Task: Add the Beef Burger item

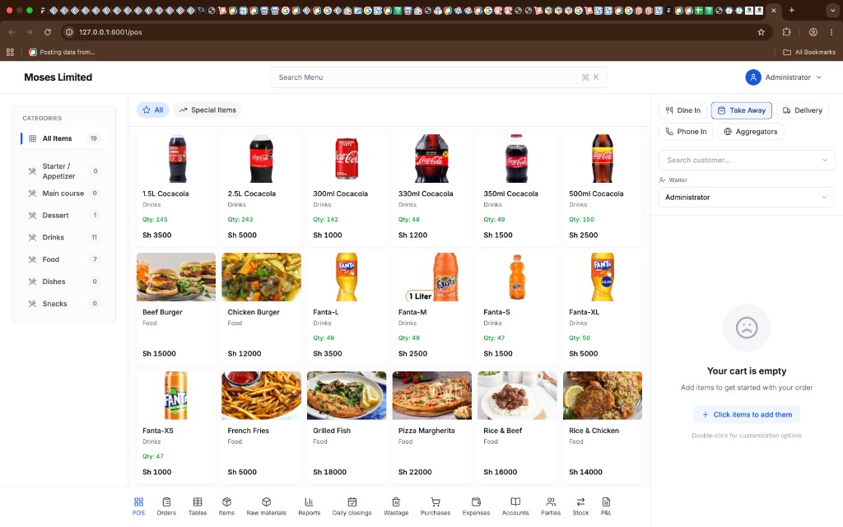Action: (176, 309)
